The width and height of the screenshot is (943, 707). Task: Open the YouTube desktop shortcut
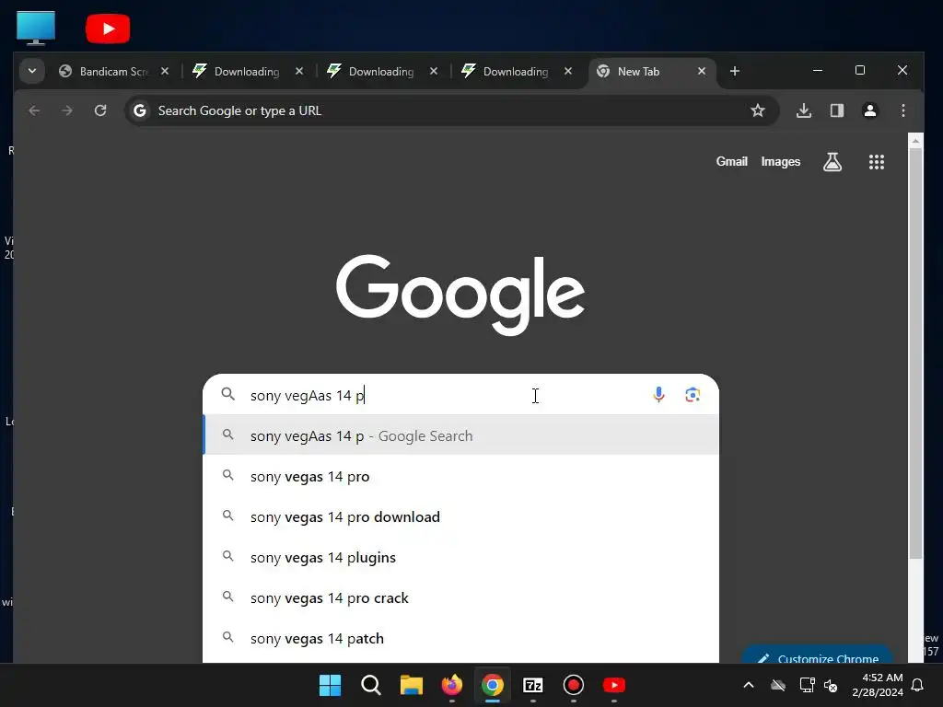pos(108,29)
